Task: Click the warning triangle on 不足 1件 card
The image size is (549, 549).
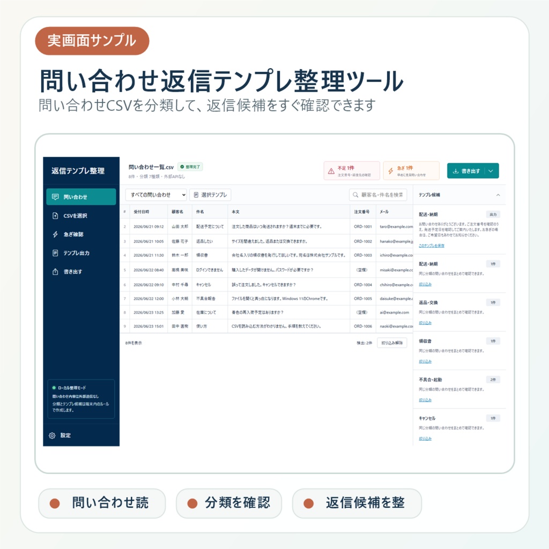Action: [331, 171]
